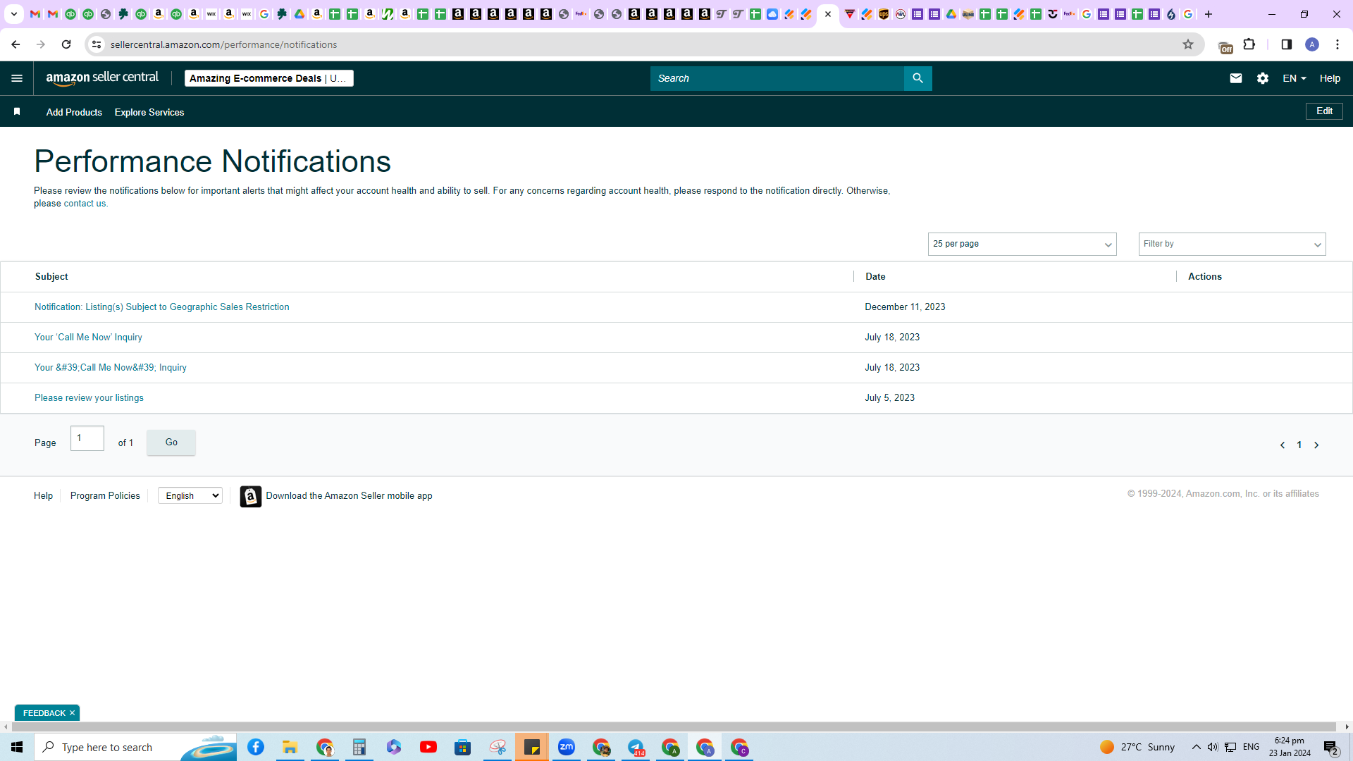Image resolution: width=1353 pixels, height=761 pixels.
Task: Open YouTube from the taskbar
Action: point(428,747)
